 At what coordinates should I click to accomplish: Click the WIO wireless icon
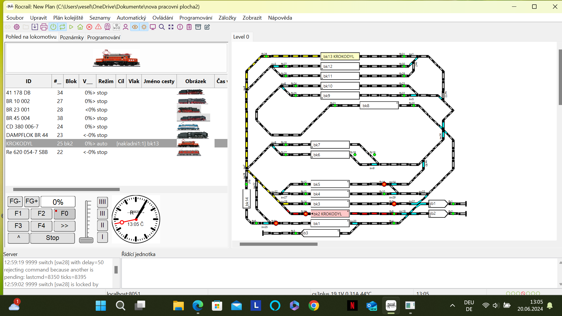(x=116, y=27)
